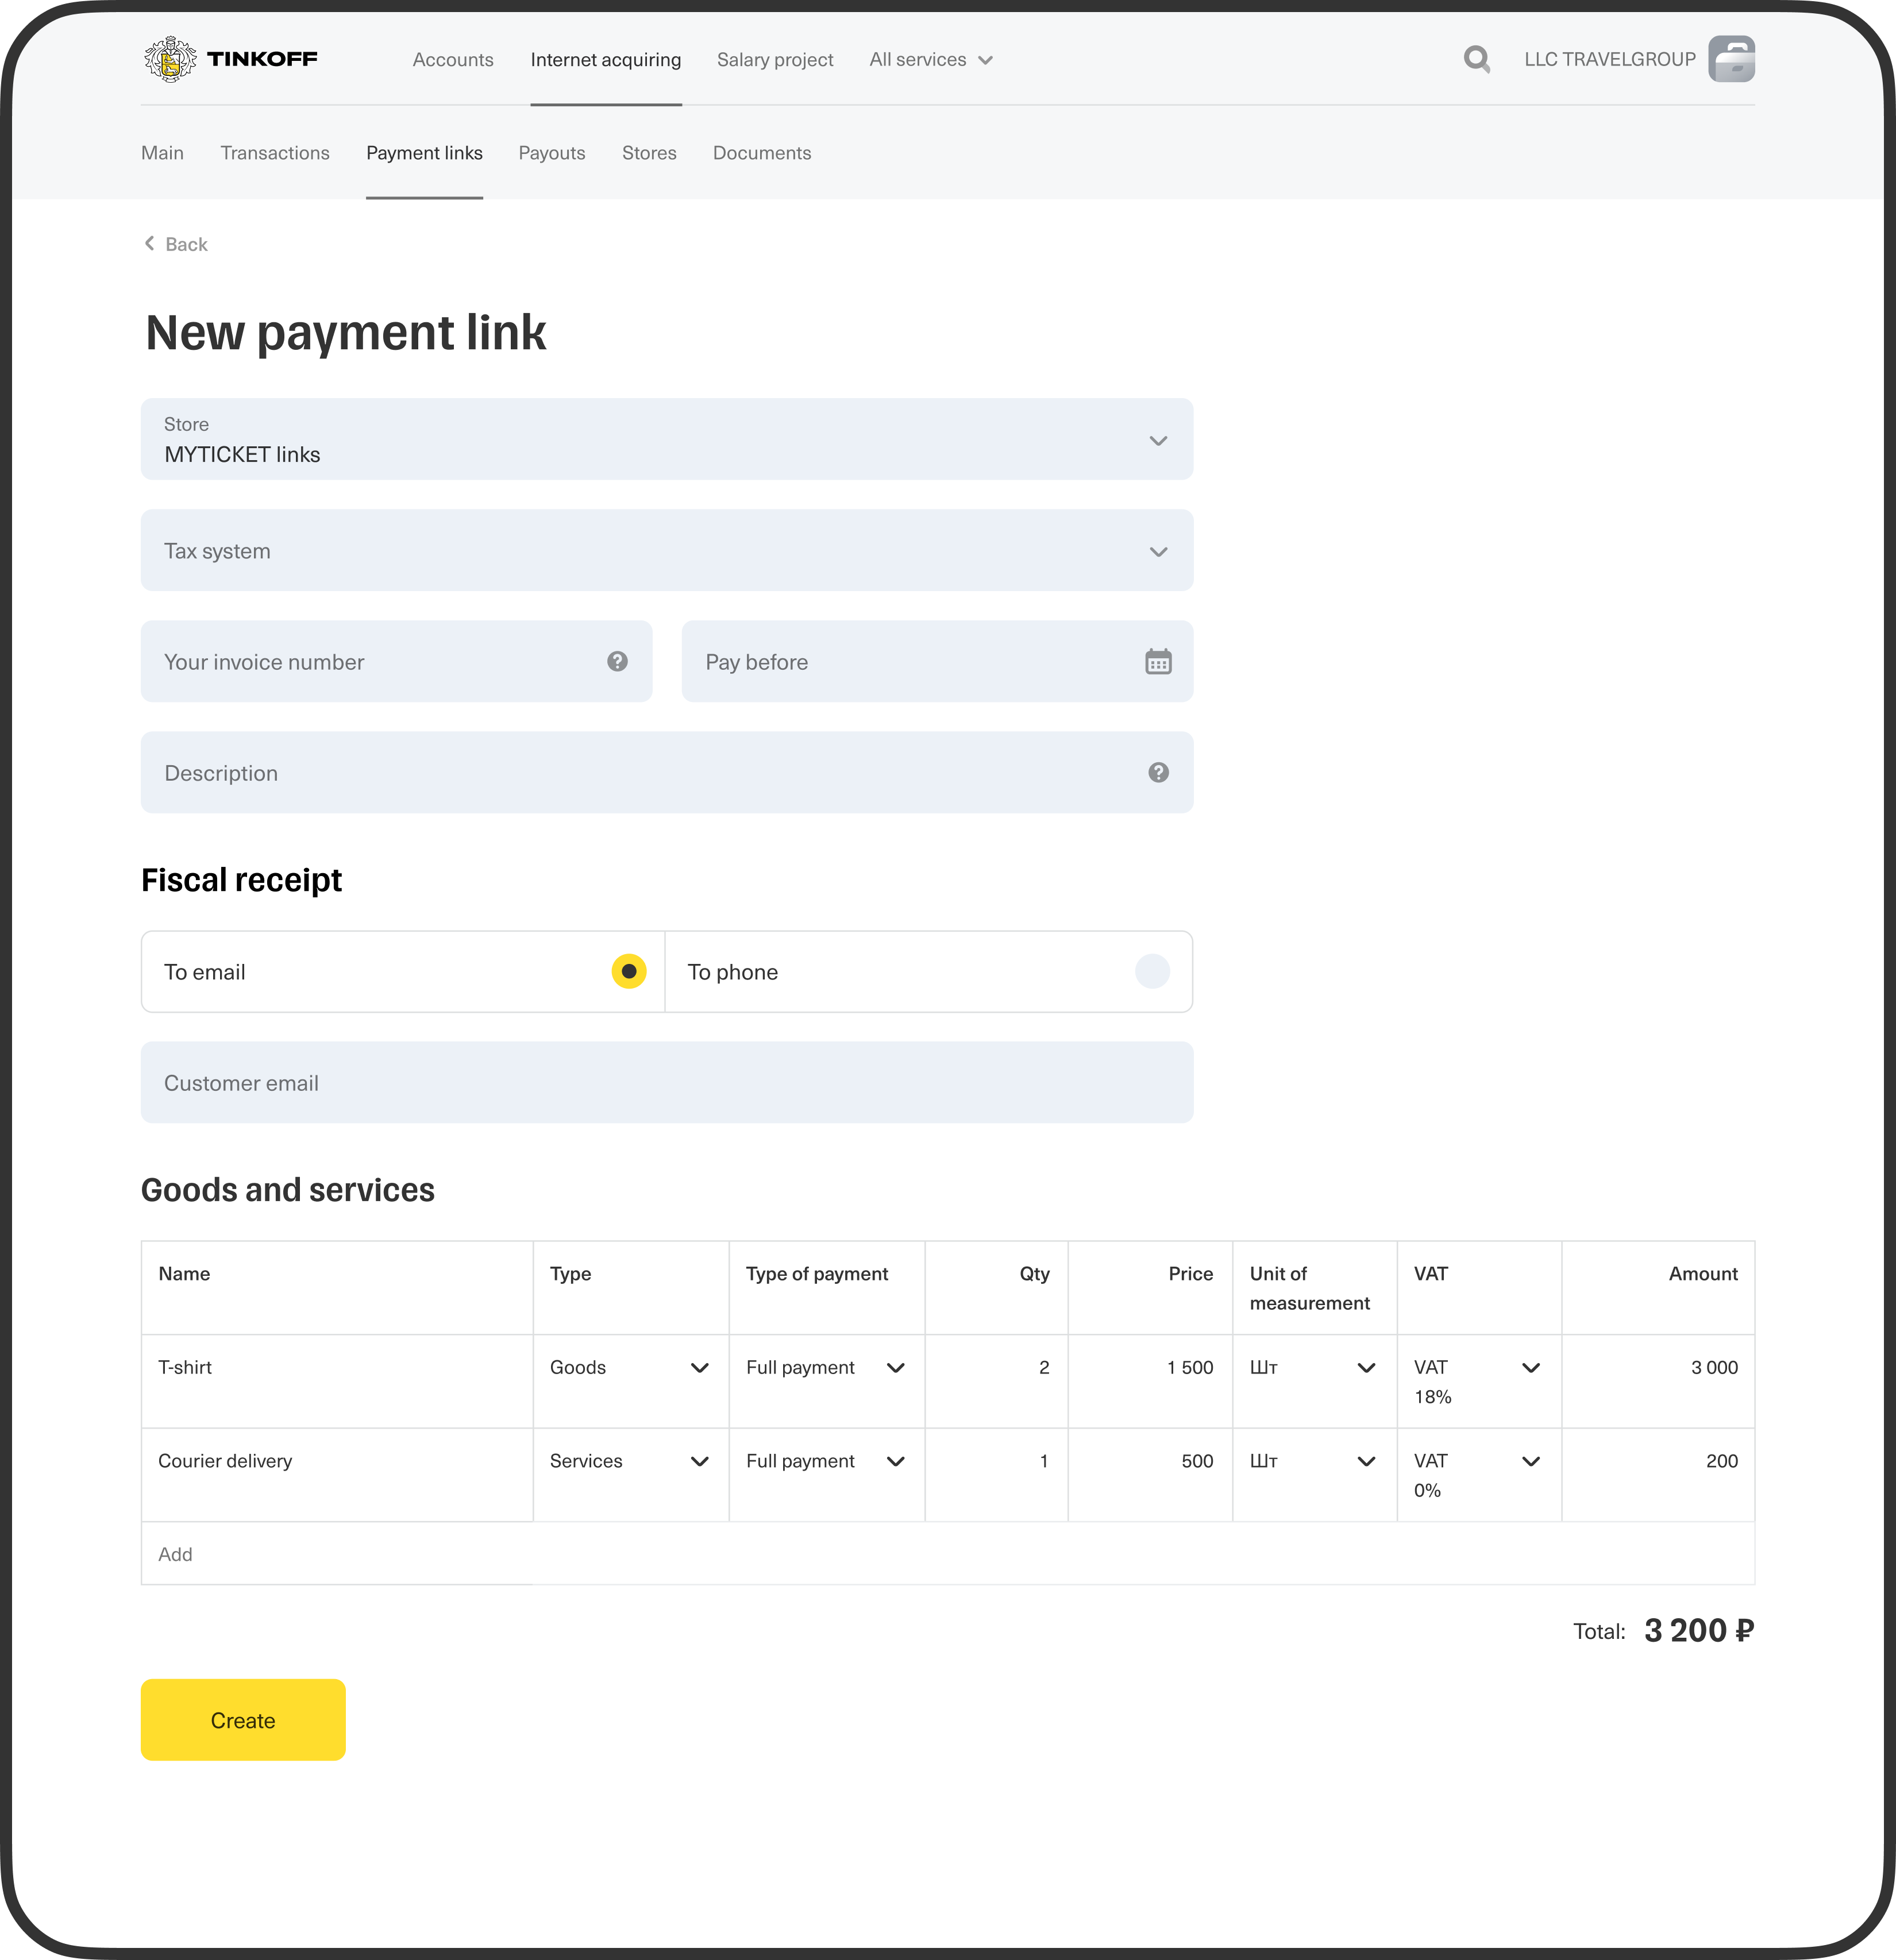Viewport: 1896px width, 1960px height.
Task: Click the Pay before date field
Action: coord(937,661)
